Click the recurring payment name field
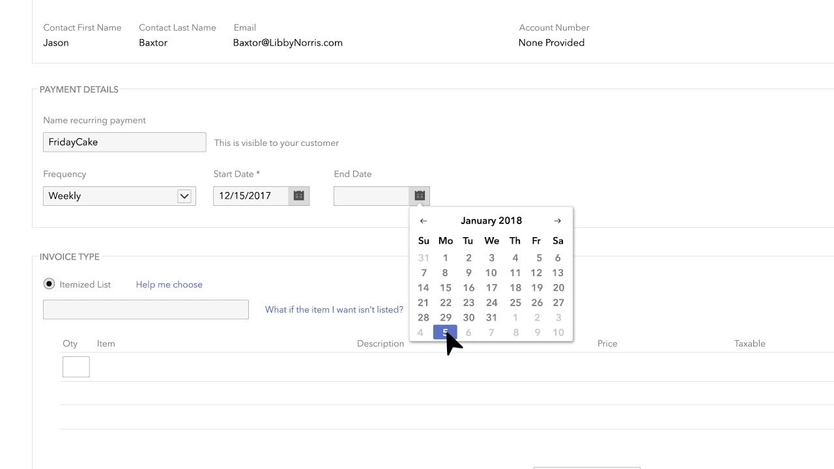 [x=124, y=142]
